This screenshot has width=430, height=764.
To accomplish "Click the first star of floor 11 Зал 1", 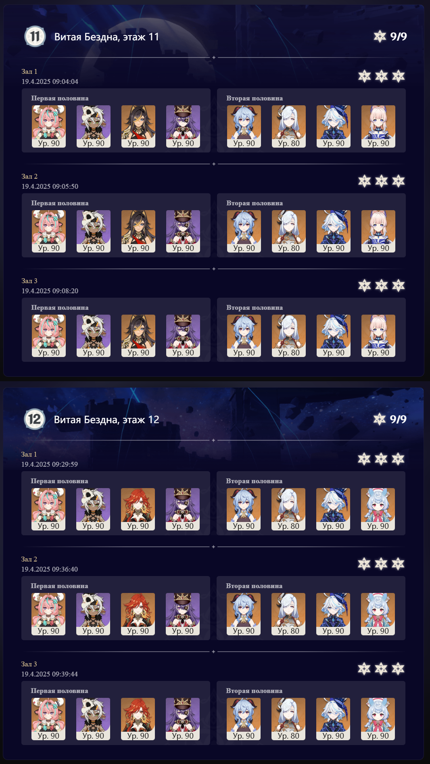I will 365,76.
